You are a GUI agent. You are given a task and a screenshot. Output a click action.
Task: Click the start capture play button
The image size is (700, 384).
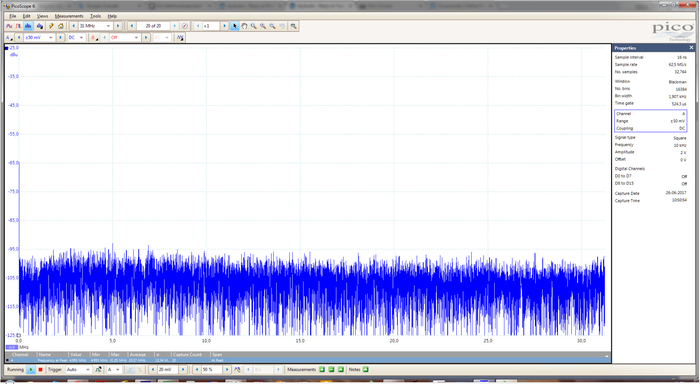click(31, 370)
